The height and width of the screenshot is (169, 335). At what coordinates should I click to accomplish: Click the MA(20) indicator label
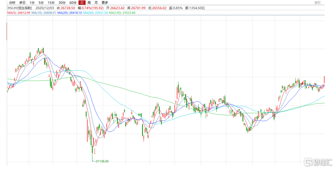click(69, 13)
